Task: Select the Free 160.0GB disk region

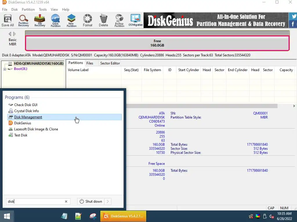Action: pyautogui.click(x=157, y=43)
